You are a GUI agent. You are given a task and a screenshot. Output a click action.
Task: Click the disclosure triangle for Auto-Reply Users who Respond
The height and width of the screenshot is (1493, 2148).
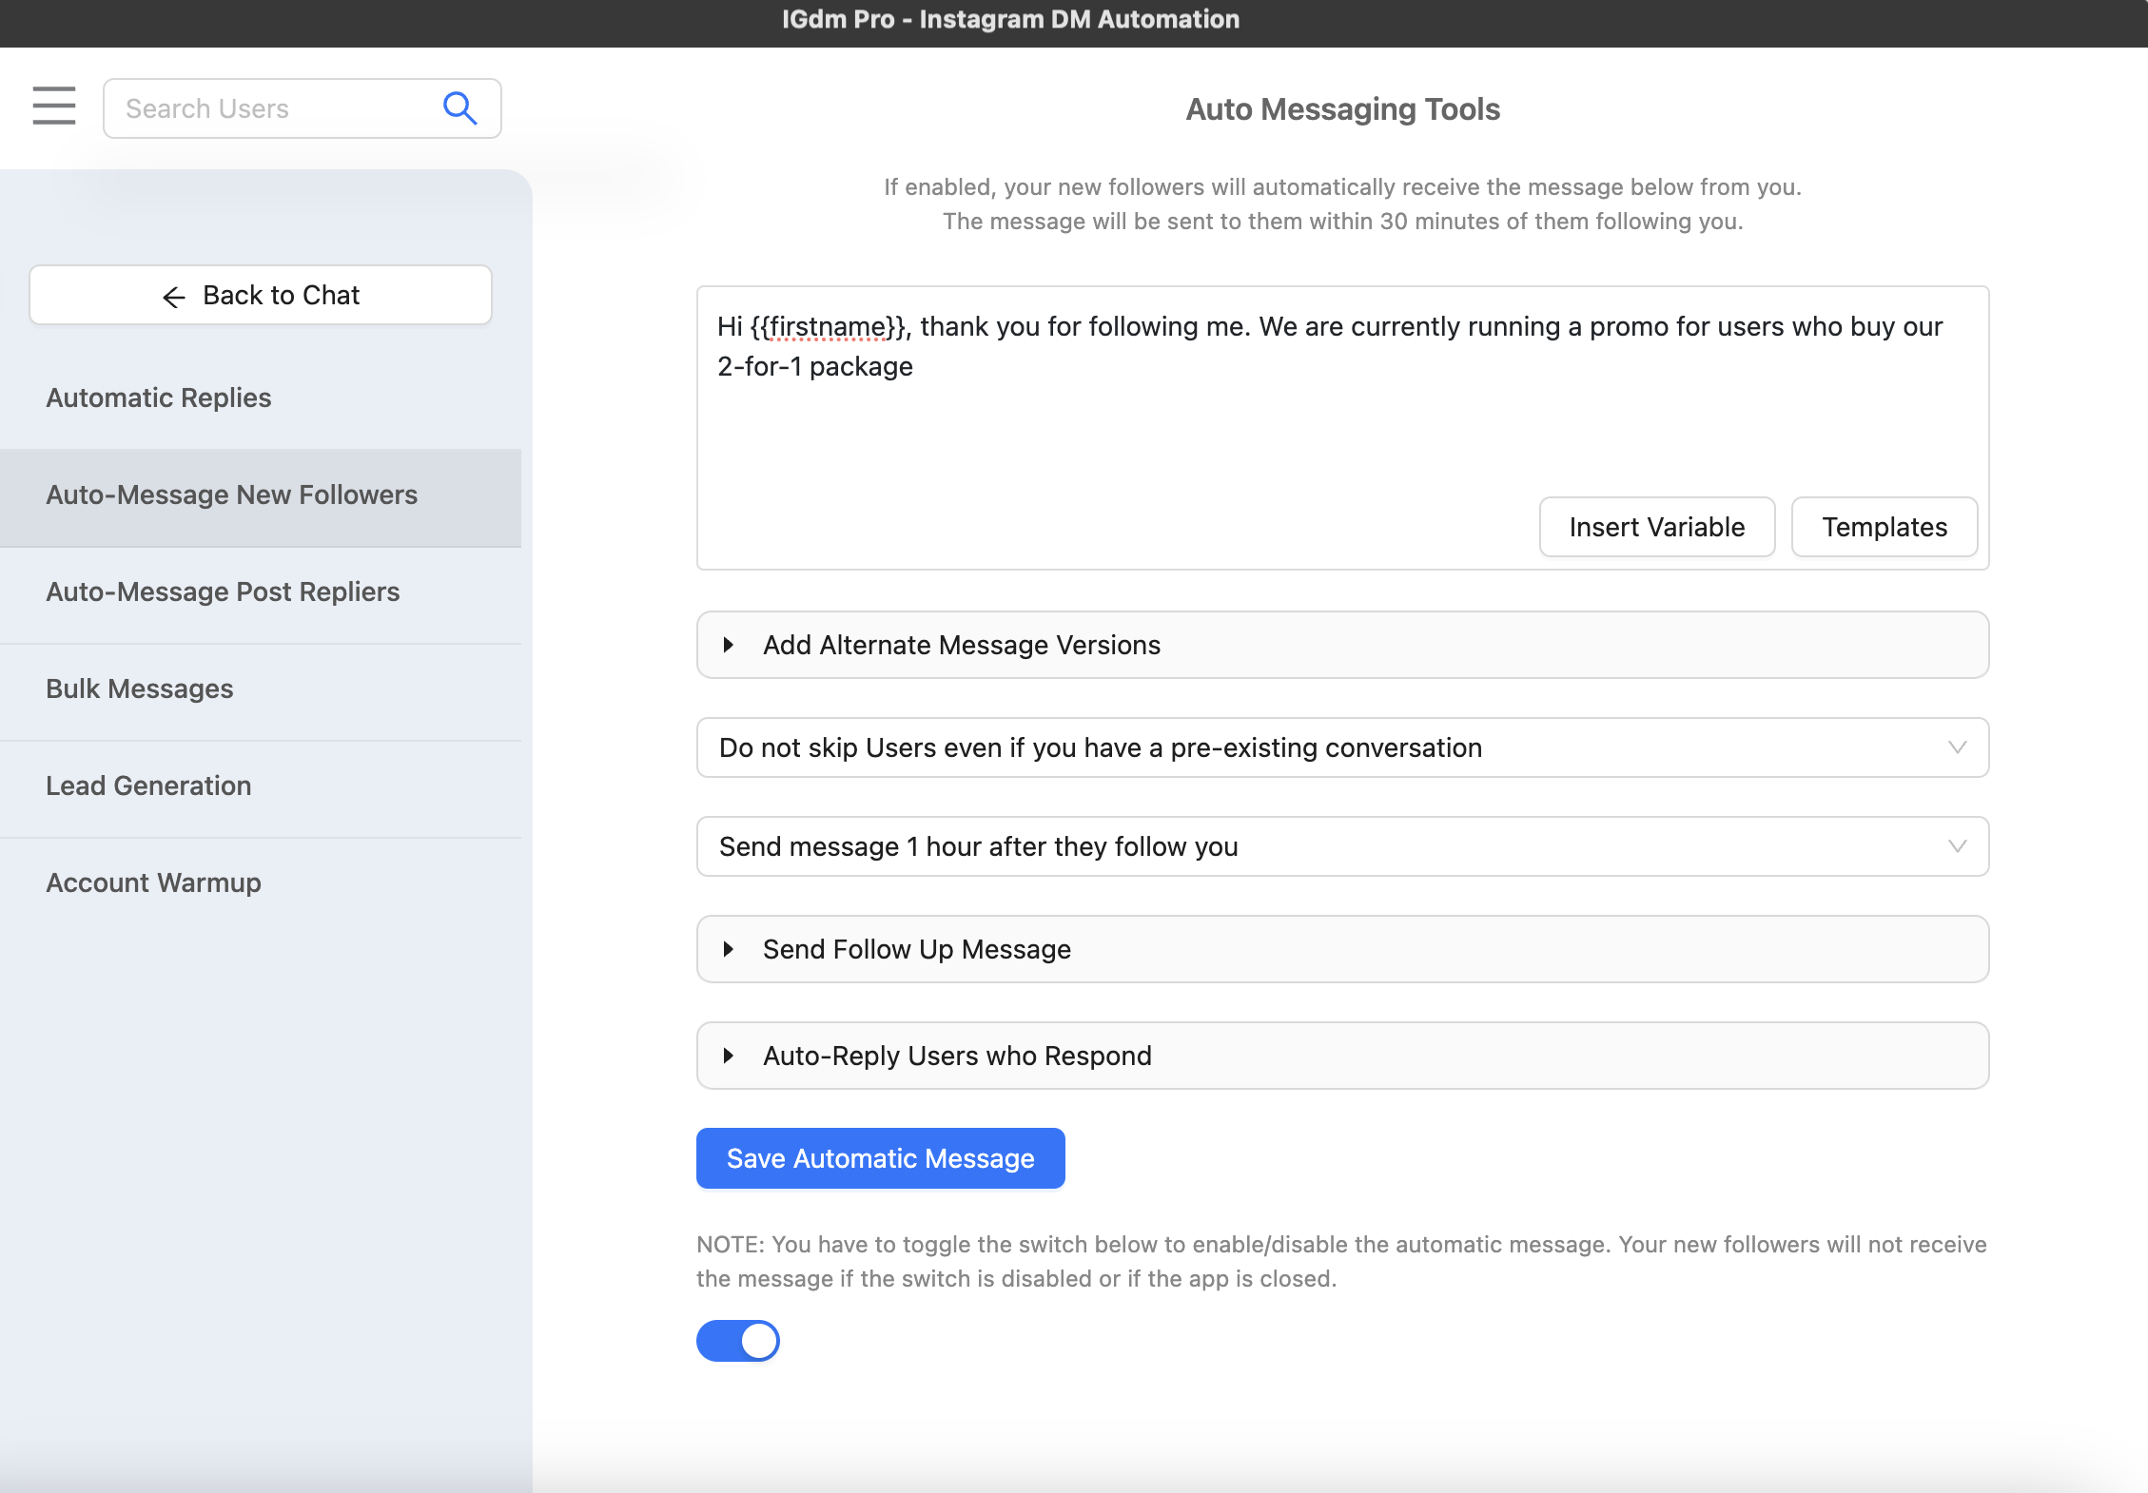click(731, 1055)
